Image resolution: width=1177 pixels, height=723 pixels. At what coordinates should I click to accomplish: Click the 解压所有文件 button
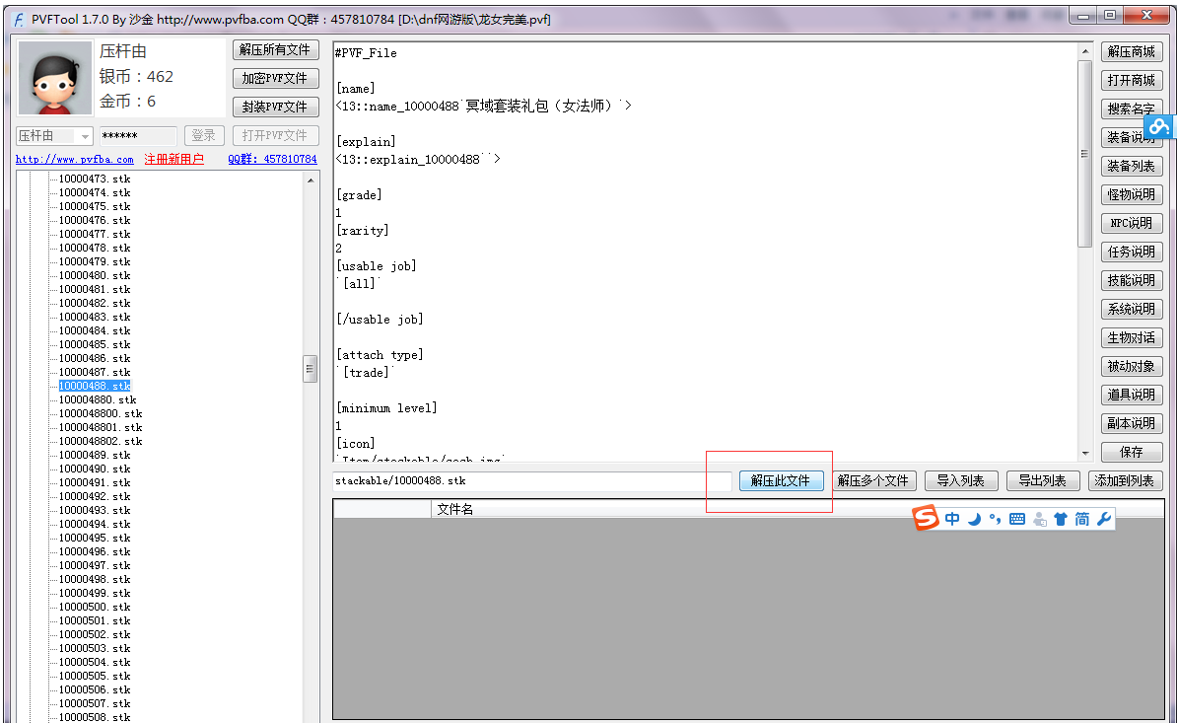[275, 49]
